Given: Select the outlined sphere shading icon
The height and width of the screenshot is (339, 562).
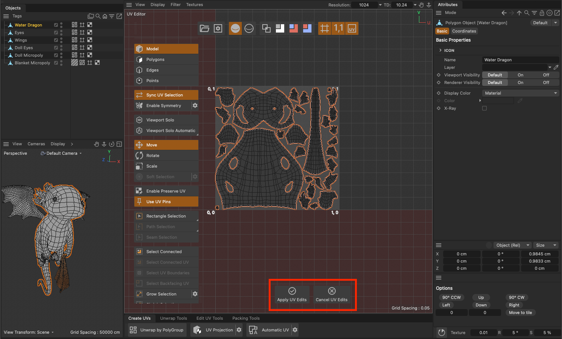Looking at the screenshot, I should pos(249,28).
